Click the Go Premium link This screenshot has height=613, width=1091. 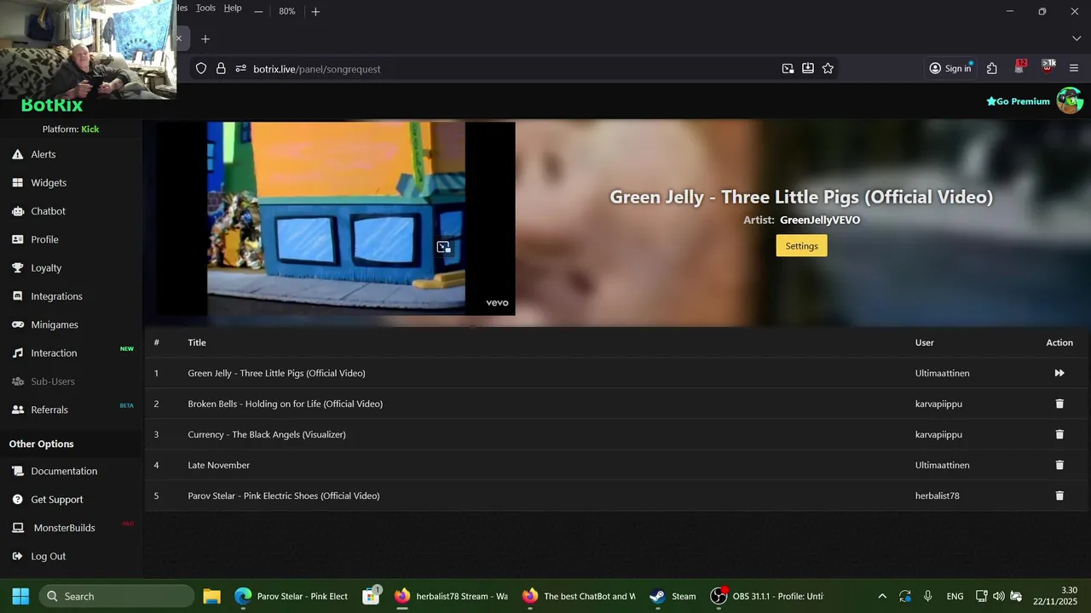click(x=1018, y=101)
